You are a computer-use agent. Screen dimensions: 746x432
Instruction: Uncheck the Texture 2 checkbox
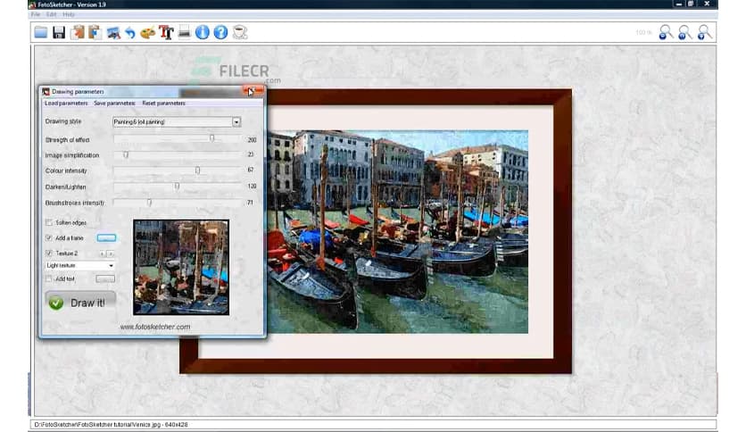pyautogui.click(x=48, y=253)
